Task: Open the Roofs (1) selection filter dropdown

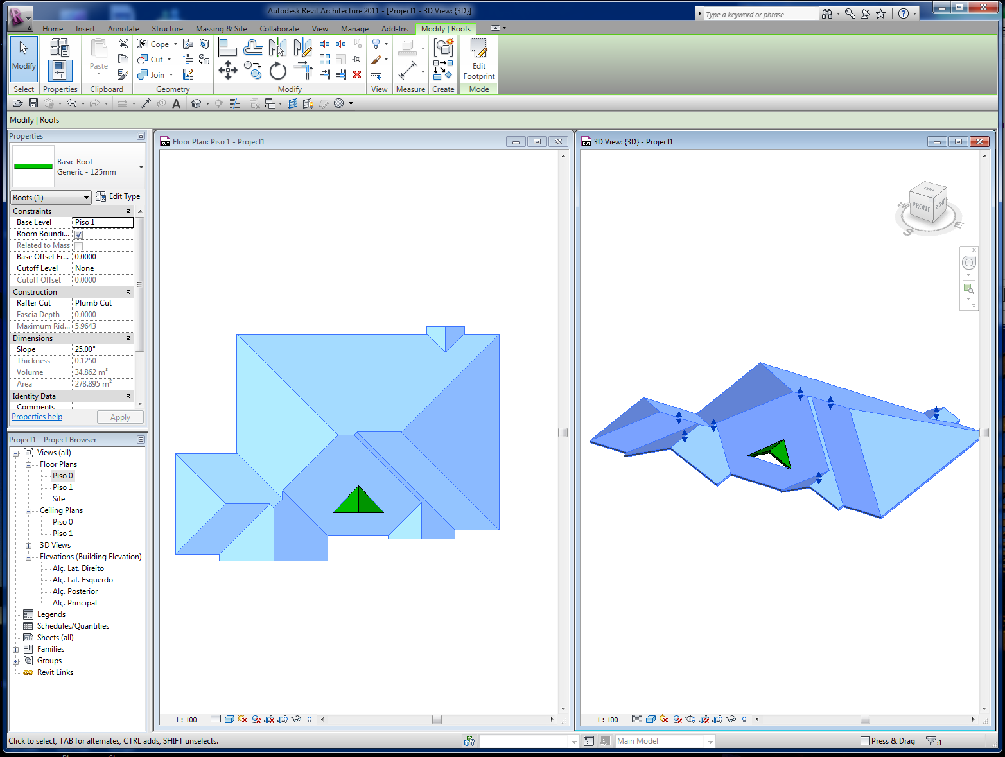Action: pyautogui.click(x=51, y=198)
